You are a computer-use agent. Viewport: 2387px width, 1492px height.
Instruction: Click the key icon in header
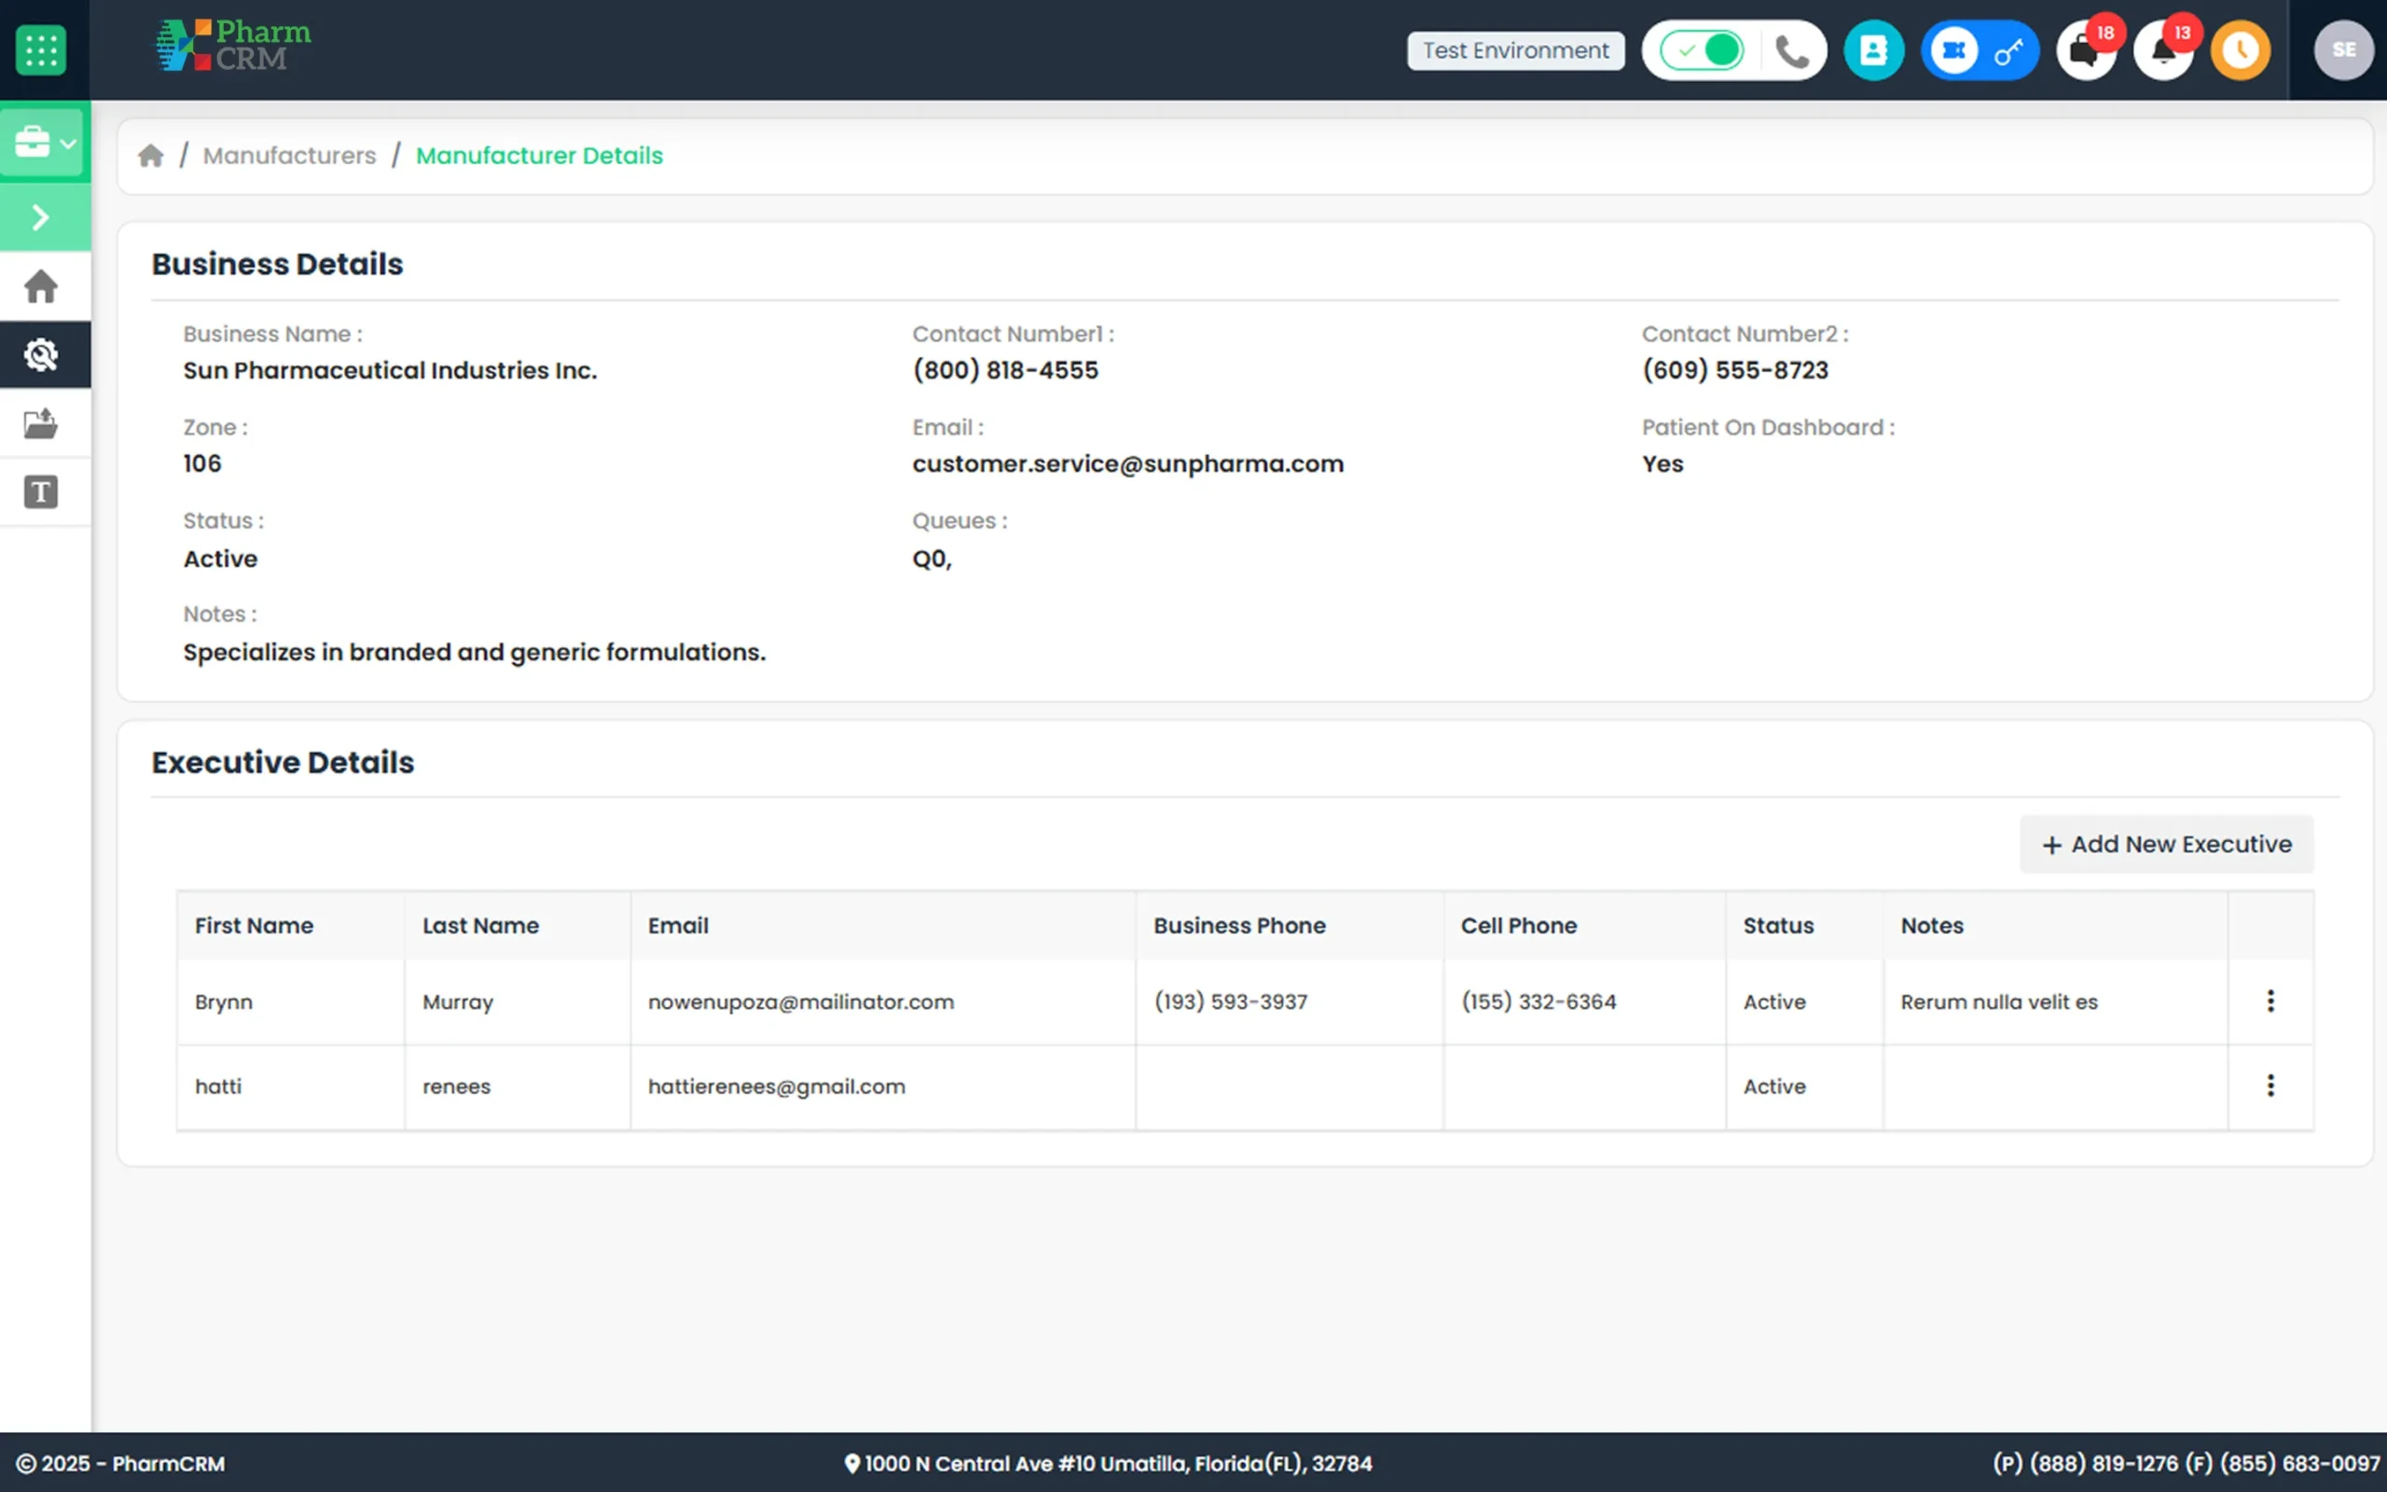[x=2008, y=50]
